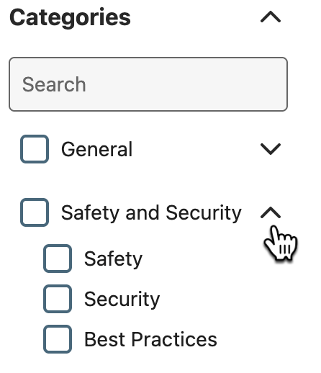Viewport: 321px width, 373px height.
Task: Toggle the Categories section header arrow
Action: click(x=271, y=17)
